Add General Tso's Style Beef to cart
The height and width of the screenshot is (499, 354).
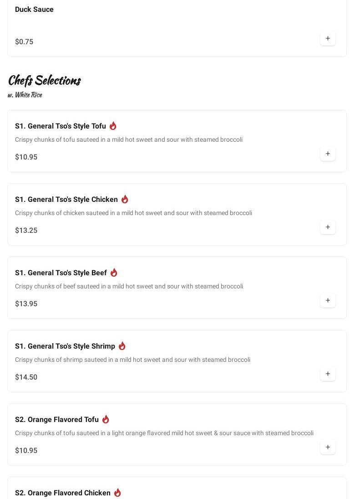click(x=328, y=301)
